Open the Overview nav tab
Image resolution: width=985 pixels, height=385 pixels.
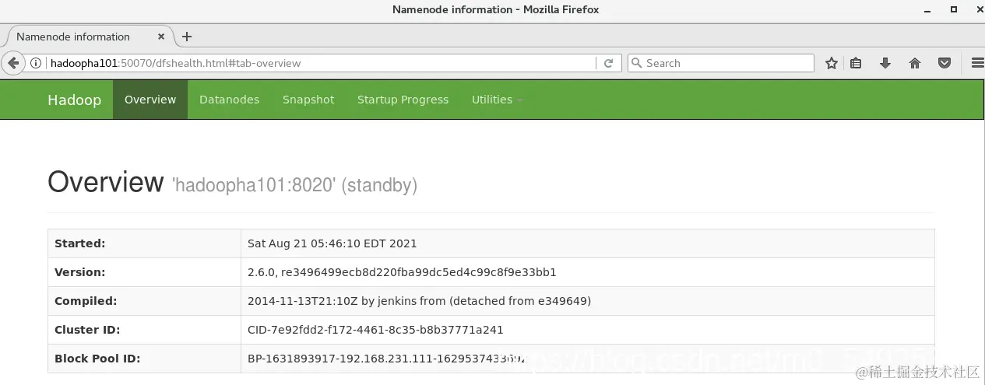click(x=150, y=100)
